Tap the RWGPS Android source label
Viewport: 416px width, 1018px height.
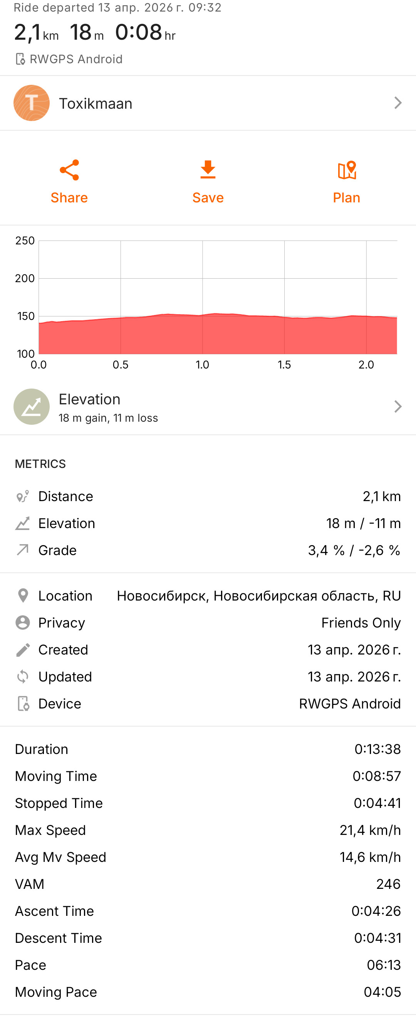pyautogui.click(x=76, y=59)
